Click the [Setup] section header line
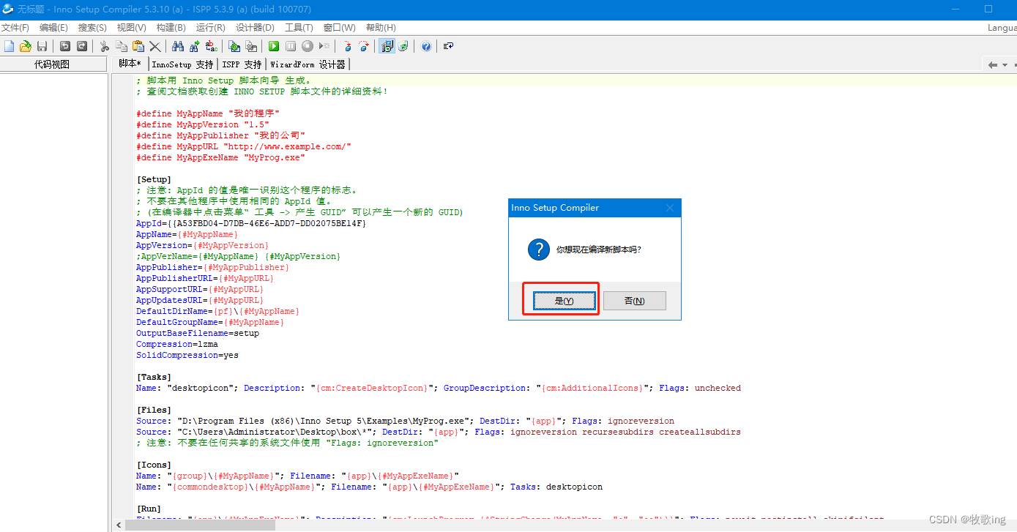The width and height of the screenshot is (1017, 532). (154, 179)
